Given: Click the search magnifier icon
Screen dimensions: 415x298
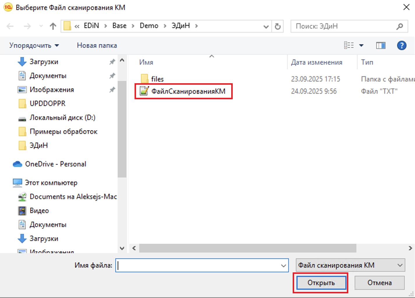Looking at the screenshot, I should [400, 26].
